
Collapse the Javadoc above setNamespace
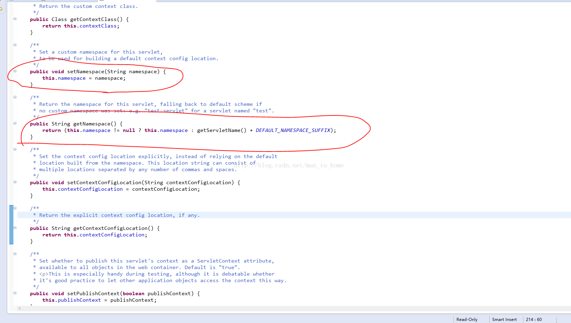(15, 45)
